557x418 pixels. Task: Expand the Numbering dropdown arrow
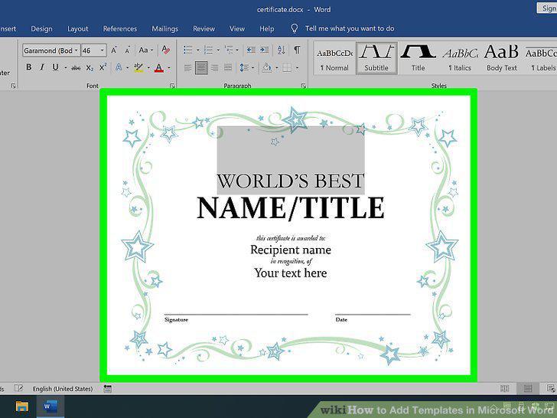tap(218, 50)
